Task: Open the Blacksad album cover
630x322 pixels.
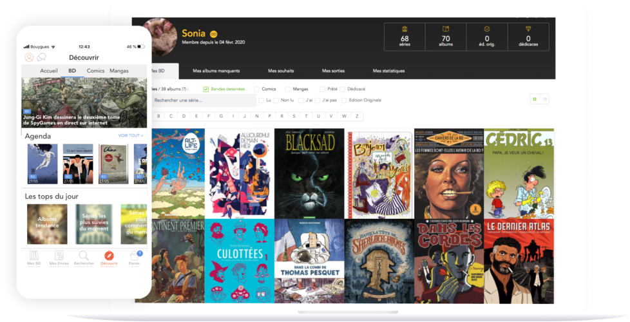Action: [309, 173]
